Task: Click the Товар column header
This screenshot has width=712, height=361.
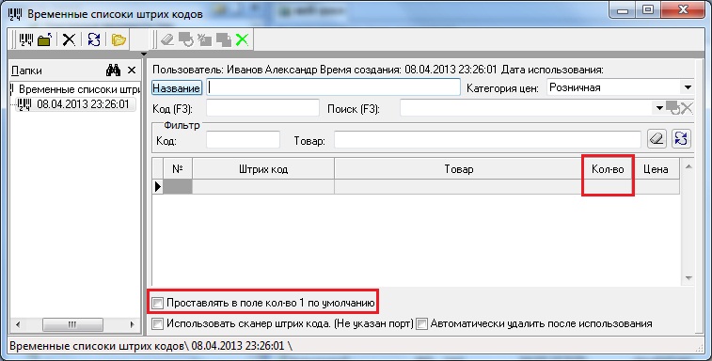Action: click(x=458, y=169)
